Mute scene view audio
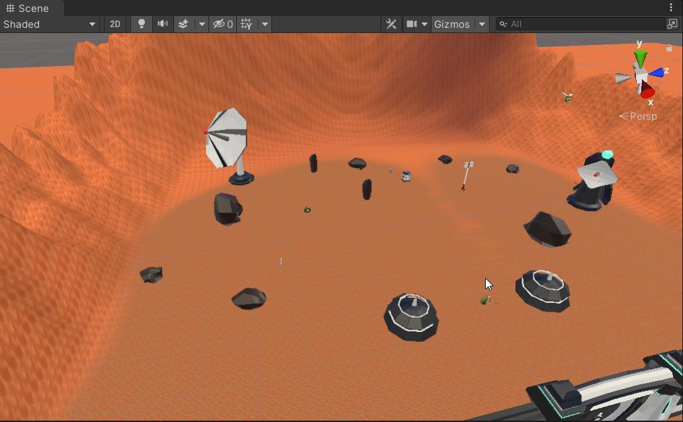This screenshot has width=683, height=422. click(x=162, y=24)
